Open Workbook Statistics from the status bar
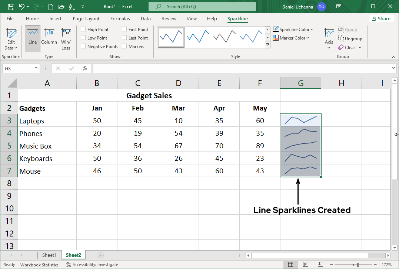 (39, 265)
